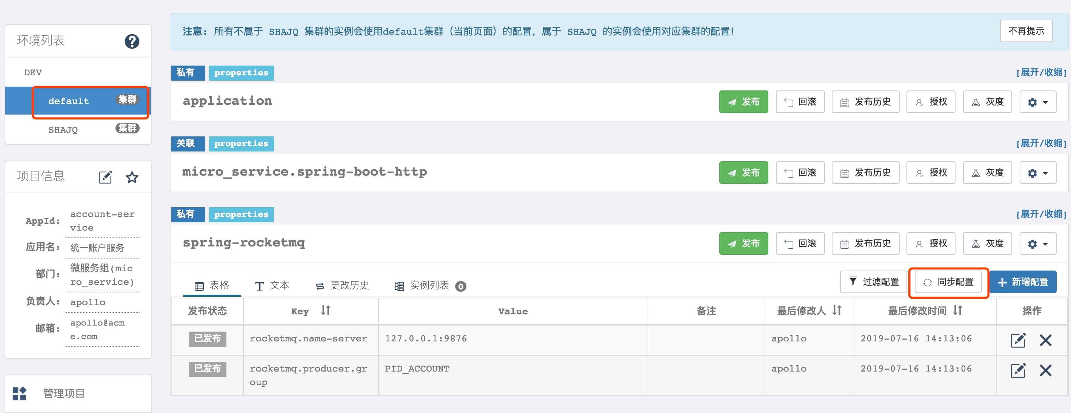The width and height of the screenshot is (1071, 413).
Task: Open the 管理项目 grid icon
Action: tap(19, 393)
